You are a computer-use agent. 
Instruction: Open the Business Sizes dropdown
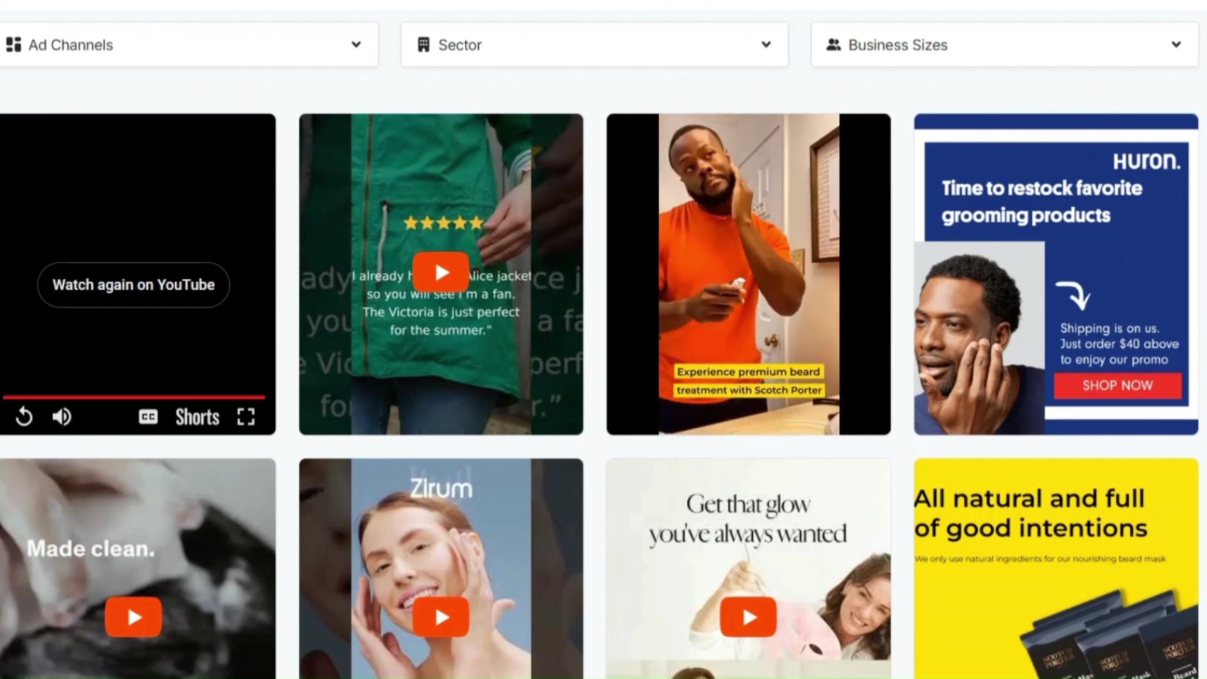1005,45
